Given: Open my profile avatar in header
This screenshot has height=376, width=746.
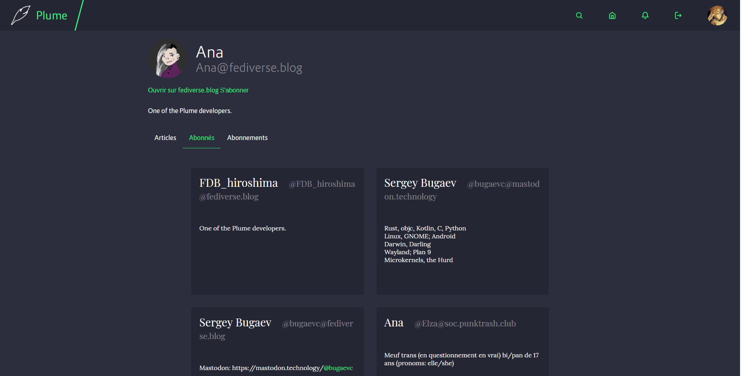Looking at the screenshot, I should 717,15.
